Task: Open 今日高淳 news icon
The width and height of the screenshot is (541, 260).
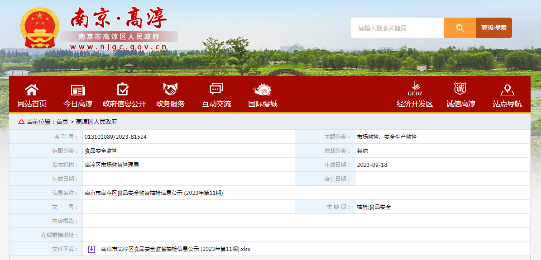Action: (x=78, y=90)
